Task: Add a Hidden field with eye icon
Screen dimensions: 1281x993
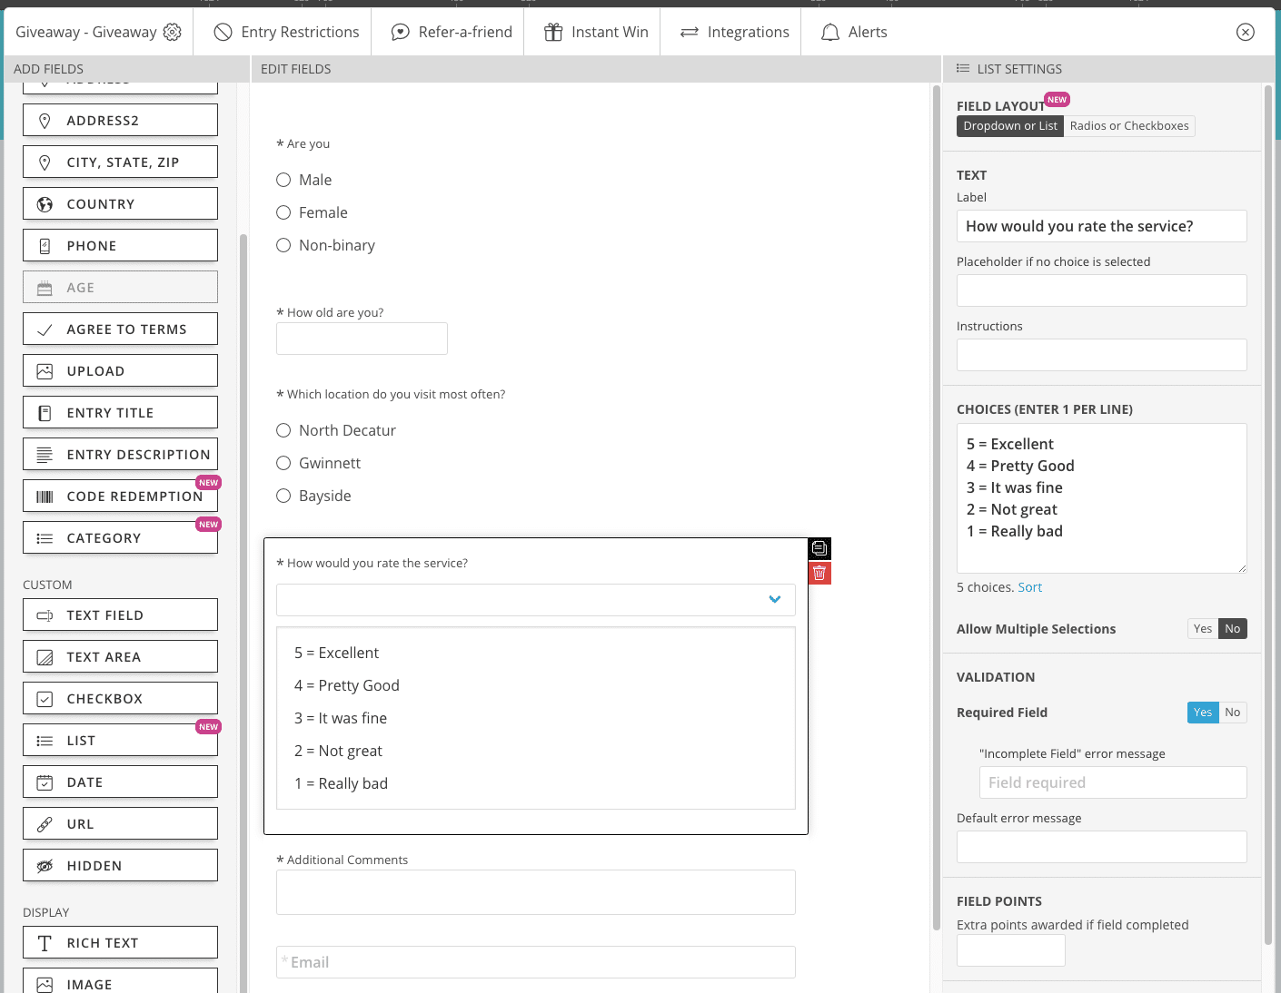Action: (x=120, y=866)
